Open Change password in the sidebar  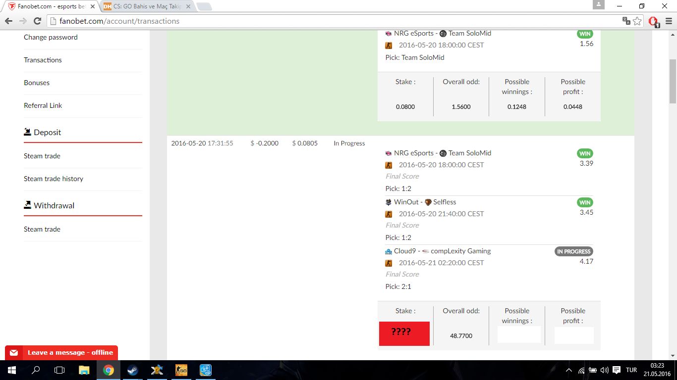51,37
